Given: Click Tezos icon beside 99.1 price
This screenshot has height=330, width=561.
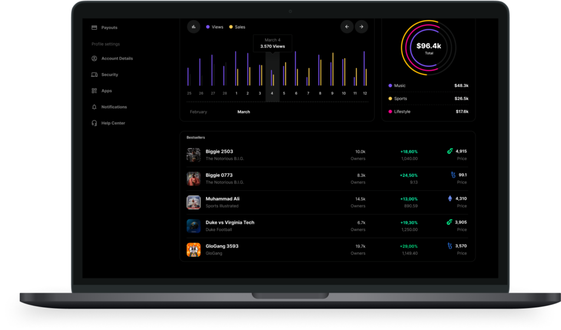Looking at the screenshot, I should coord(453,175).
